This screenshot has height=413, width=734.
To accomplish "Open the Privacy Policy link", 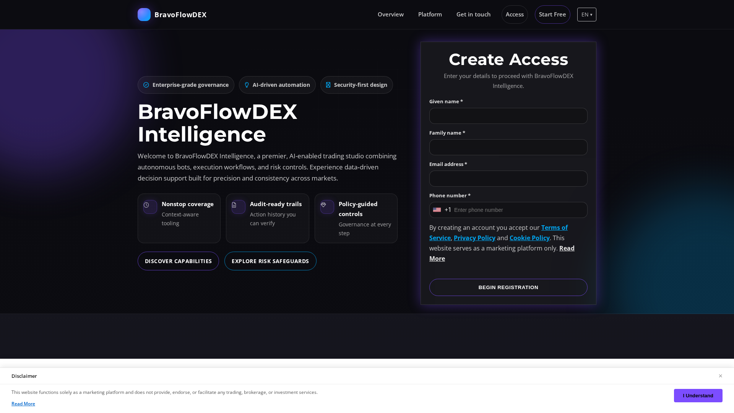I will pyautogui.click(x=474, y=238).
